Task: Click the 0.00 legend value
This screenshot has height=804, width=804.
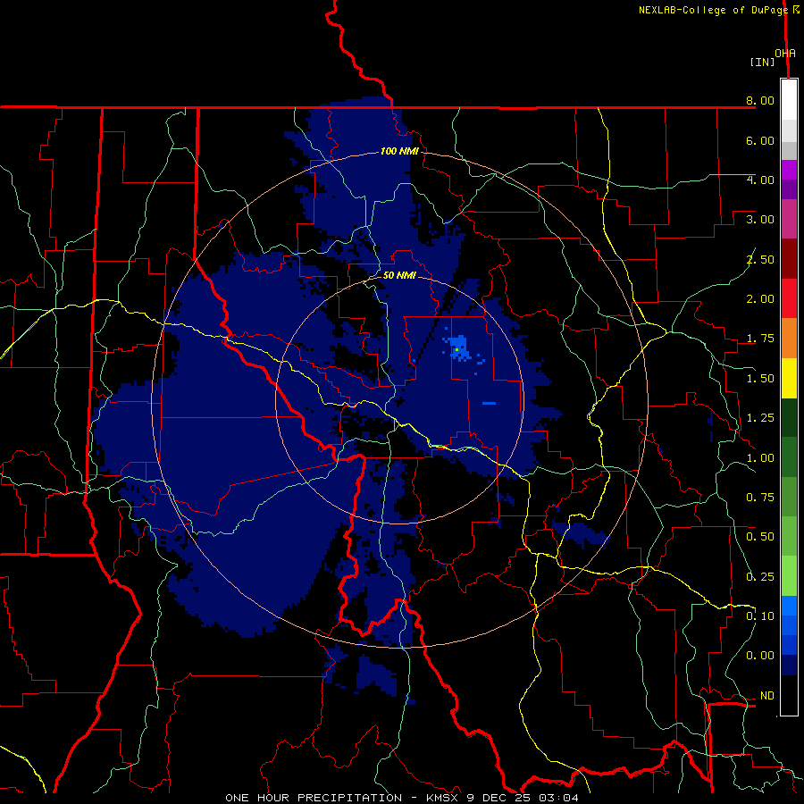Action: click(760, 656)
